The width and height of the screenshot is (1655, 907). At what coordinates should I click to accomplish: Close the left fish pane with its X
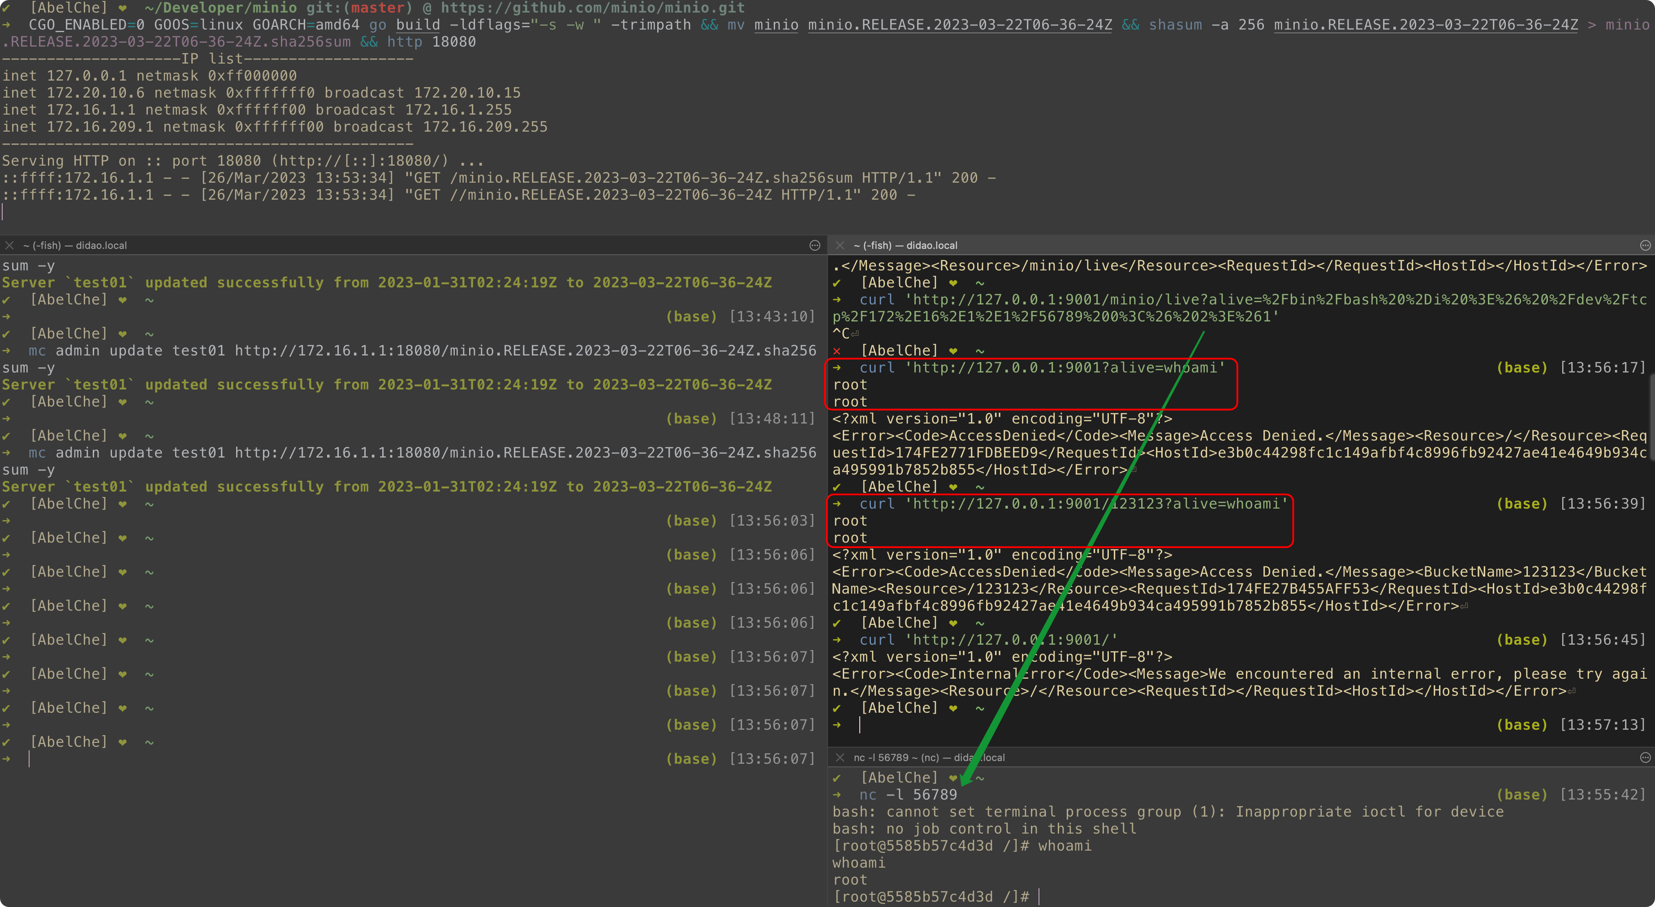9,245
